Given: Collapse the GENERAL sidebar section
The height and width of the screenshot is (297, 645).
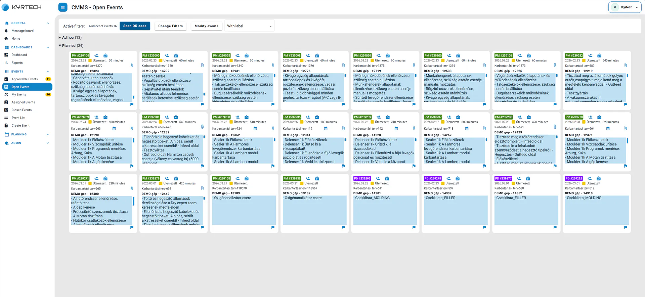Looking at the screenshot, I should click(x=48, y=23).
